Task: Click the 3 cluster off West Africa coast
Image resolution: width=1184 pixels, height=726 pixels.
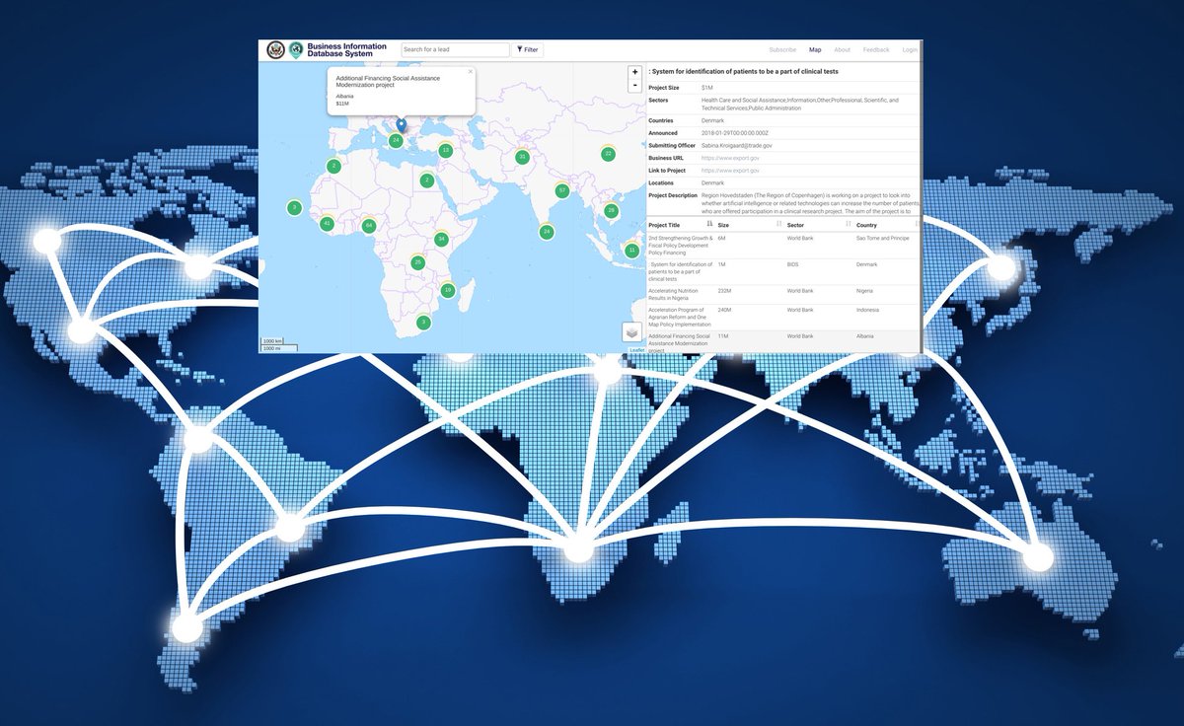Action: (x=294, y=208)
